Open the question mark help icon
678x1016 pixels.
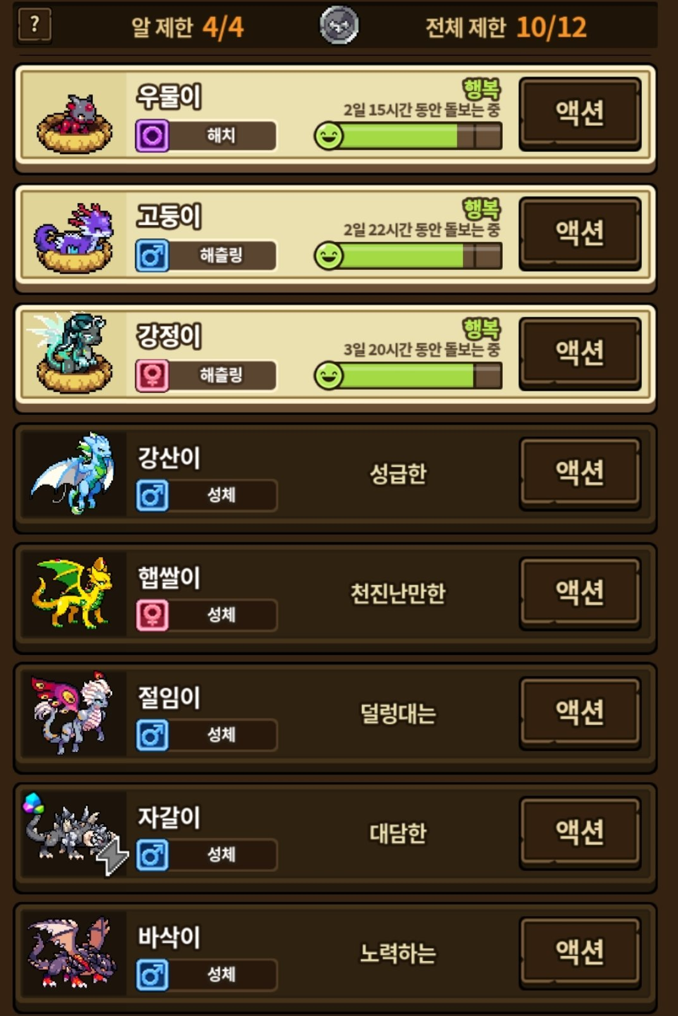(35, 25)
